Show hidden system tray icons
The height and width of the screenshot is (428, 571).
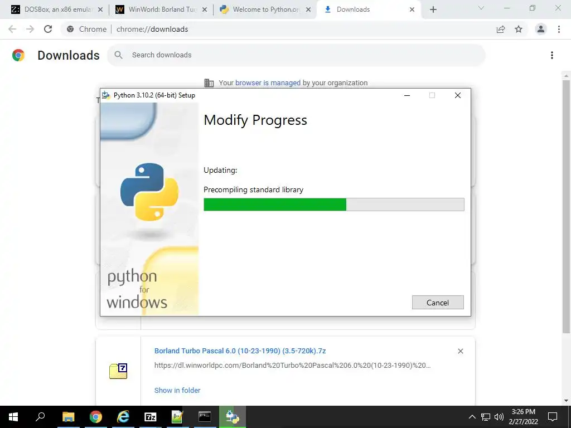point(472,417)
